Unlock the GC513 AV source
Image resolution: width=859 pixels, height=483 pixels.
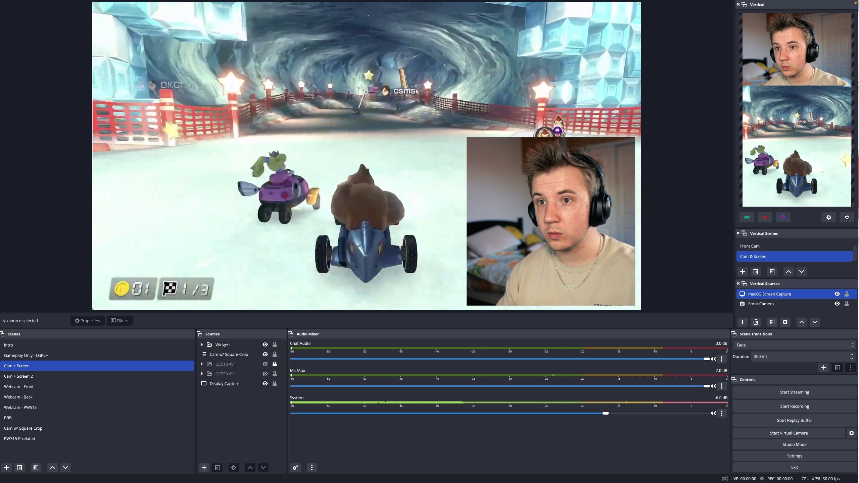[274, 364]
